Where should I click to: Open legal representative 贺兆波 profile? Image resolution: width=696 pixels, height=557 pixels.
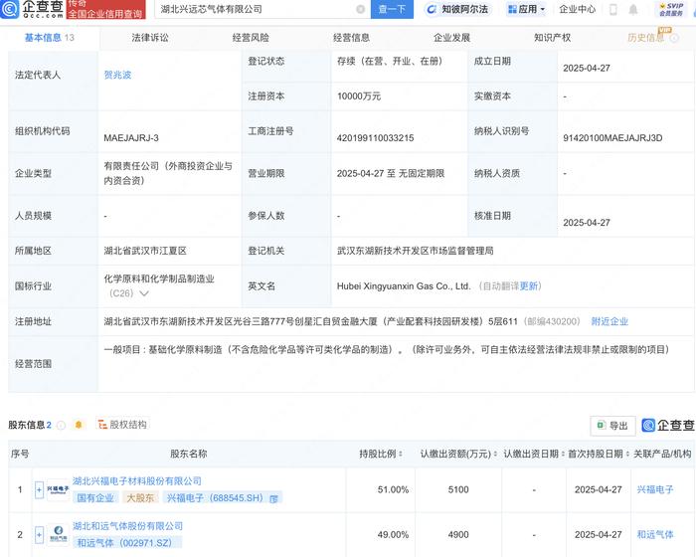coord(117,75)
